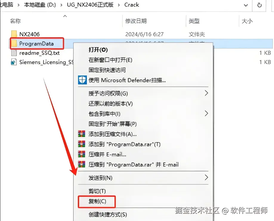The image size is (274, 221).
Task: Expand the 授予访问权限(G) submenu arrow
Action: click(x=206, y=93)
